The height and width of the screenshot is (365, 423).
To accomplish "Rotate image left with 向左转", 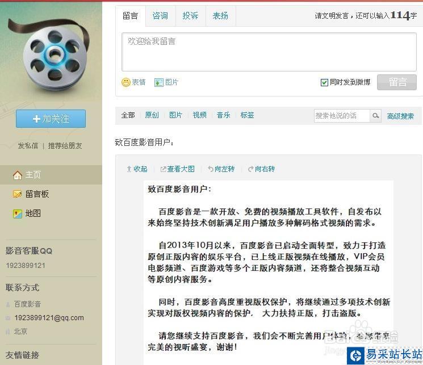I will [x=221, y=169].
